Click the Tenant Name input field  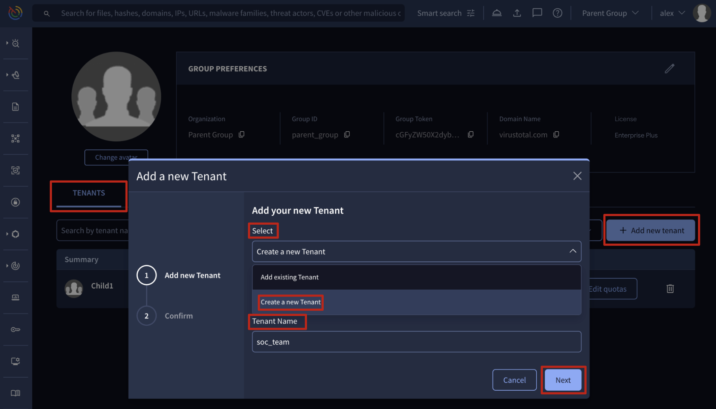coord(416,342)
